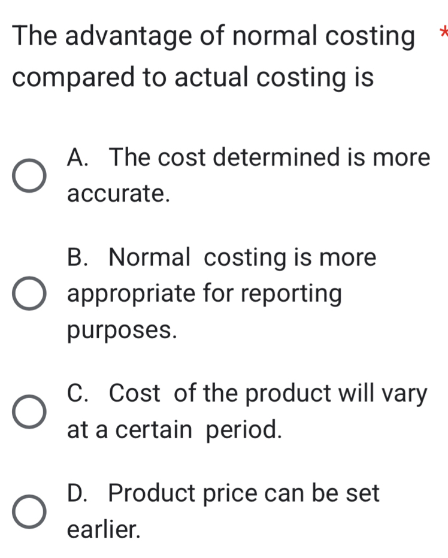Click the question text about normal costing
The width and height of the screenshot is (448, 558).
(x=213, y=37)
